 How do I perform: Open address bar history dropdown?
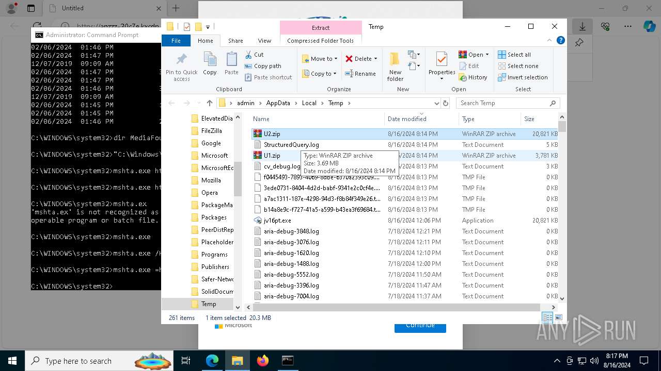tap(437, 103)
